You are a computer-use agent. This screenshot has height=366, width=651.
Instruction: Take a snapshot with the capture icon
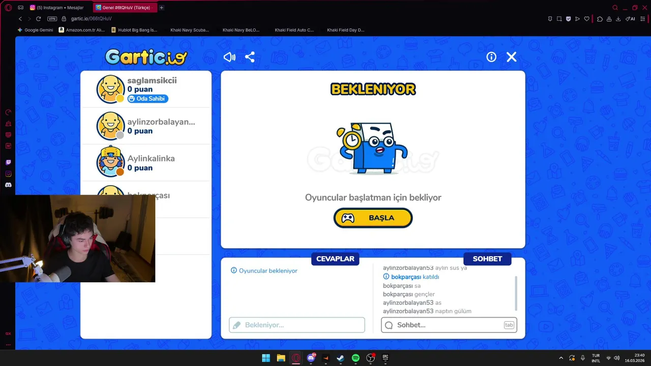(x=559, y=19)
